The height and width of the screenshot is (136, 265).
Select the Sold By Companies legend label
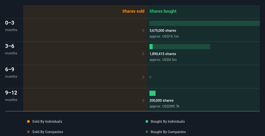pos(48,132)
